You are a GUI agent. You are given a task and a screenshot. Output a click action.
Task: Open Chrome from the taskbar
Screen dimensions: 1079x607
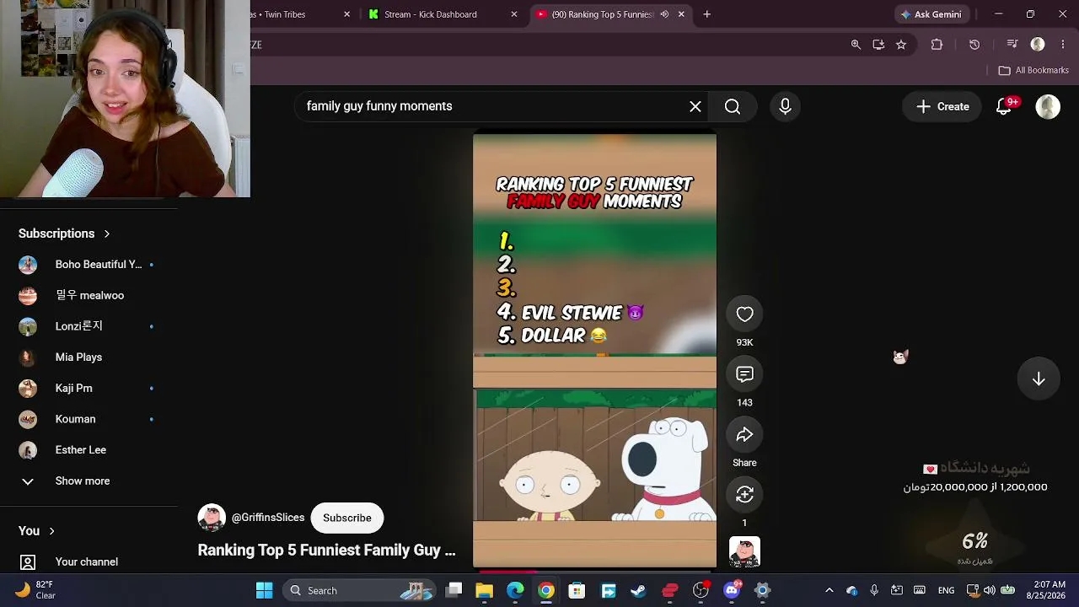coord(546,590)
